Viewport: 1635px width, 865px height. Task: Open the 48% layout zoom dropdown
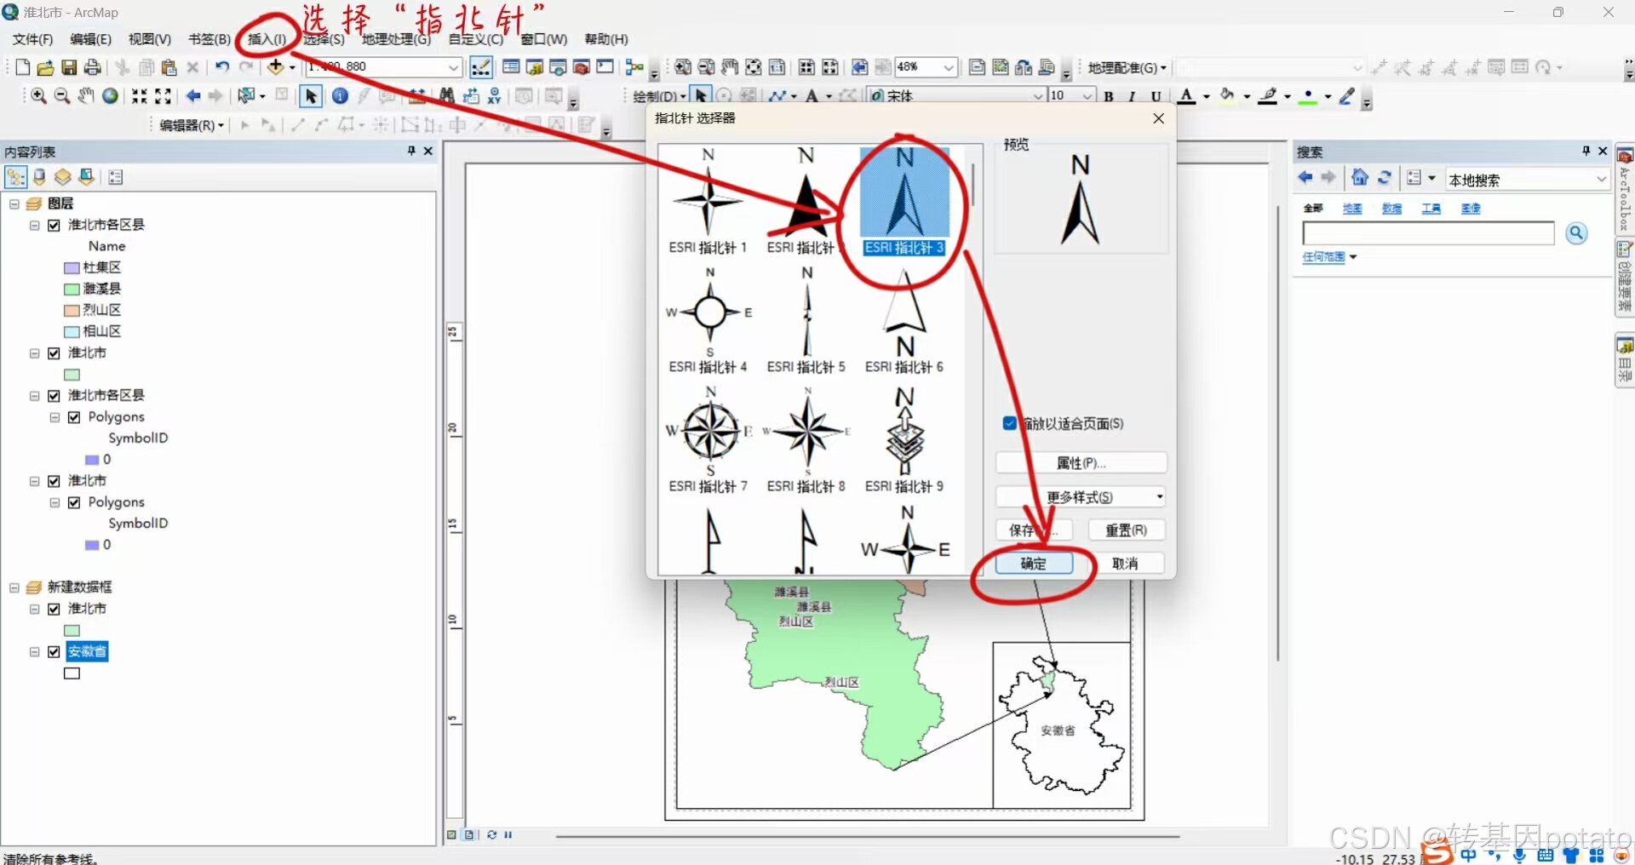pyautogui.click(x=949, y=66)
